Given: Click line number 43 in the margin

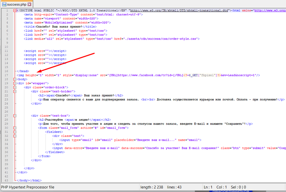Looking at the screenshot, I should pos(6,181).
